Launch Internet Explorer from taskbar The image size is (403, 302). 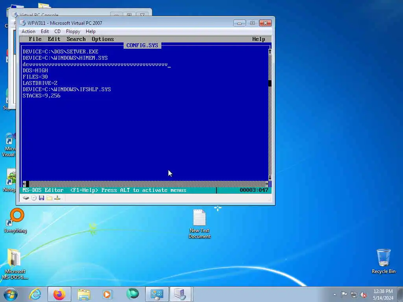pyautogui.click(x=35, y=294)
